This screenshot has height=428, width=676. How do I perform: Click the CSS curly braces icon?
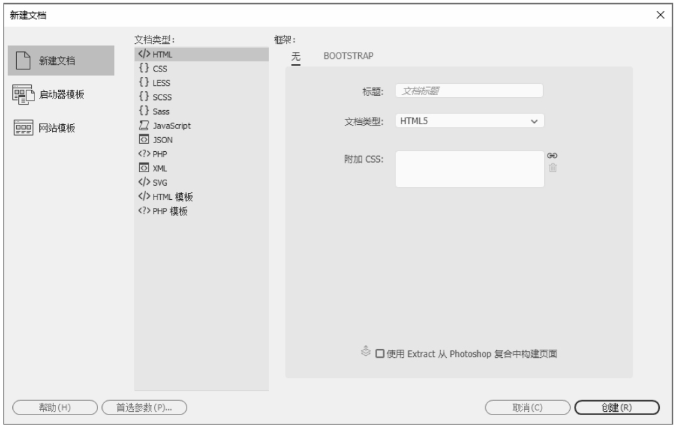tap(144, 68)
